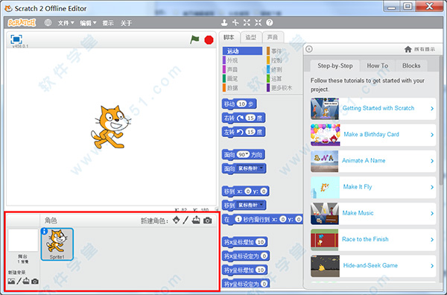Screen dimensions: 447x295
Task: Switch to the How To tab
Action: coord(378,66)
